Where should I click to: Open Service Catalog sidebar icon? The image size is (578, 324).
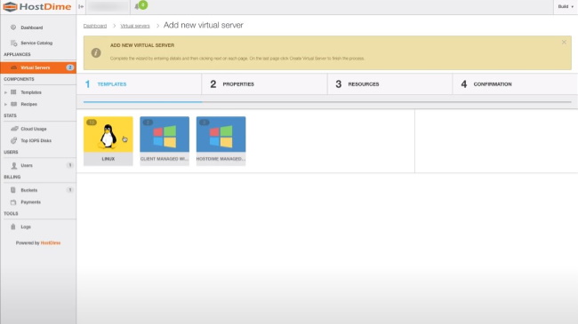coord(13,43)
